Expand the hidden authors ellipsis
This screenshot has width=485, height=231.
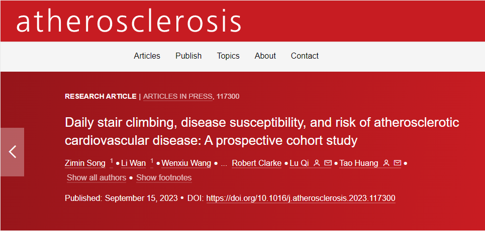(x=224, y=163)
